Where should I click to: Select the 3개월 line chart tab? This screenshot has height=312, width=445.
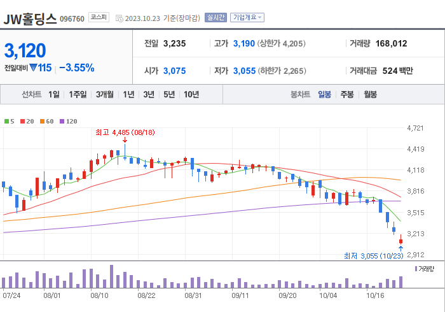[x=105, y=94]
